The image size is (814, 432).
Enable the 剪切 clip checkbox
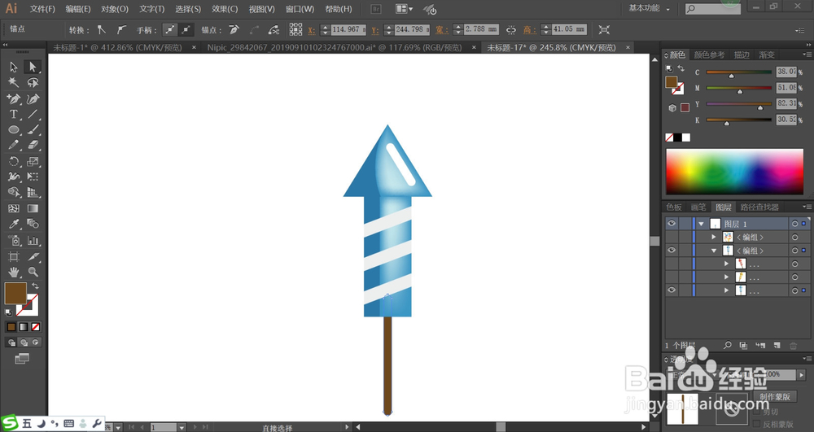(757, 412)
